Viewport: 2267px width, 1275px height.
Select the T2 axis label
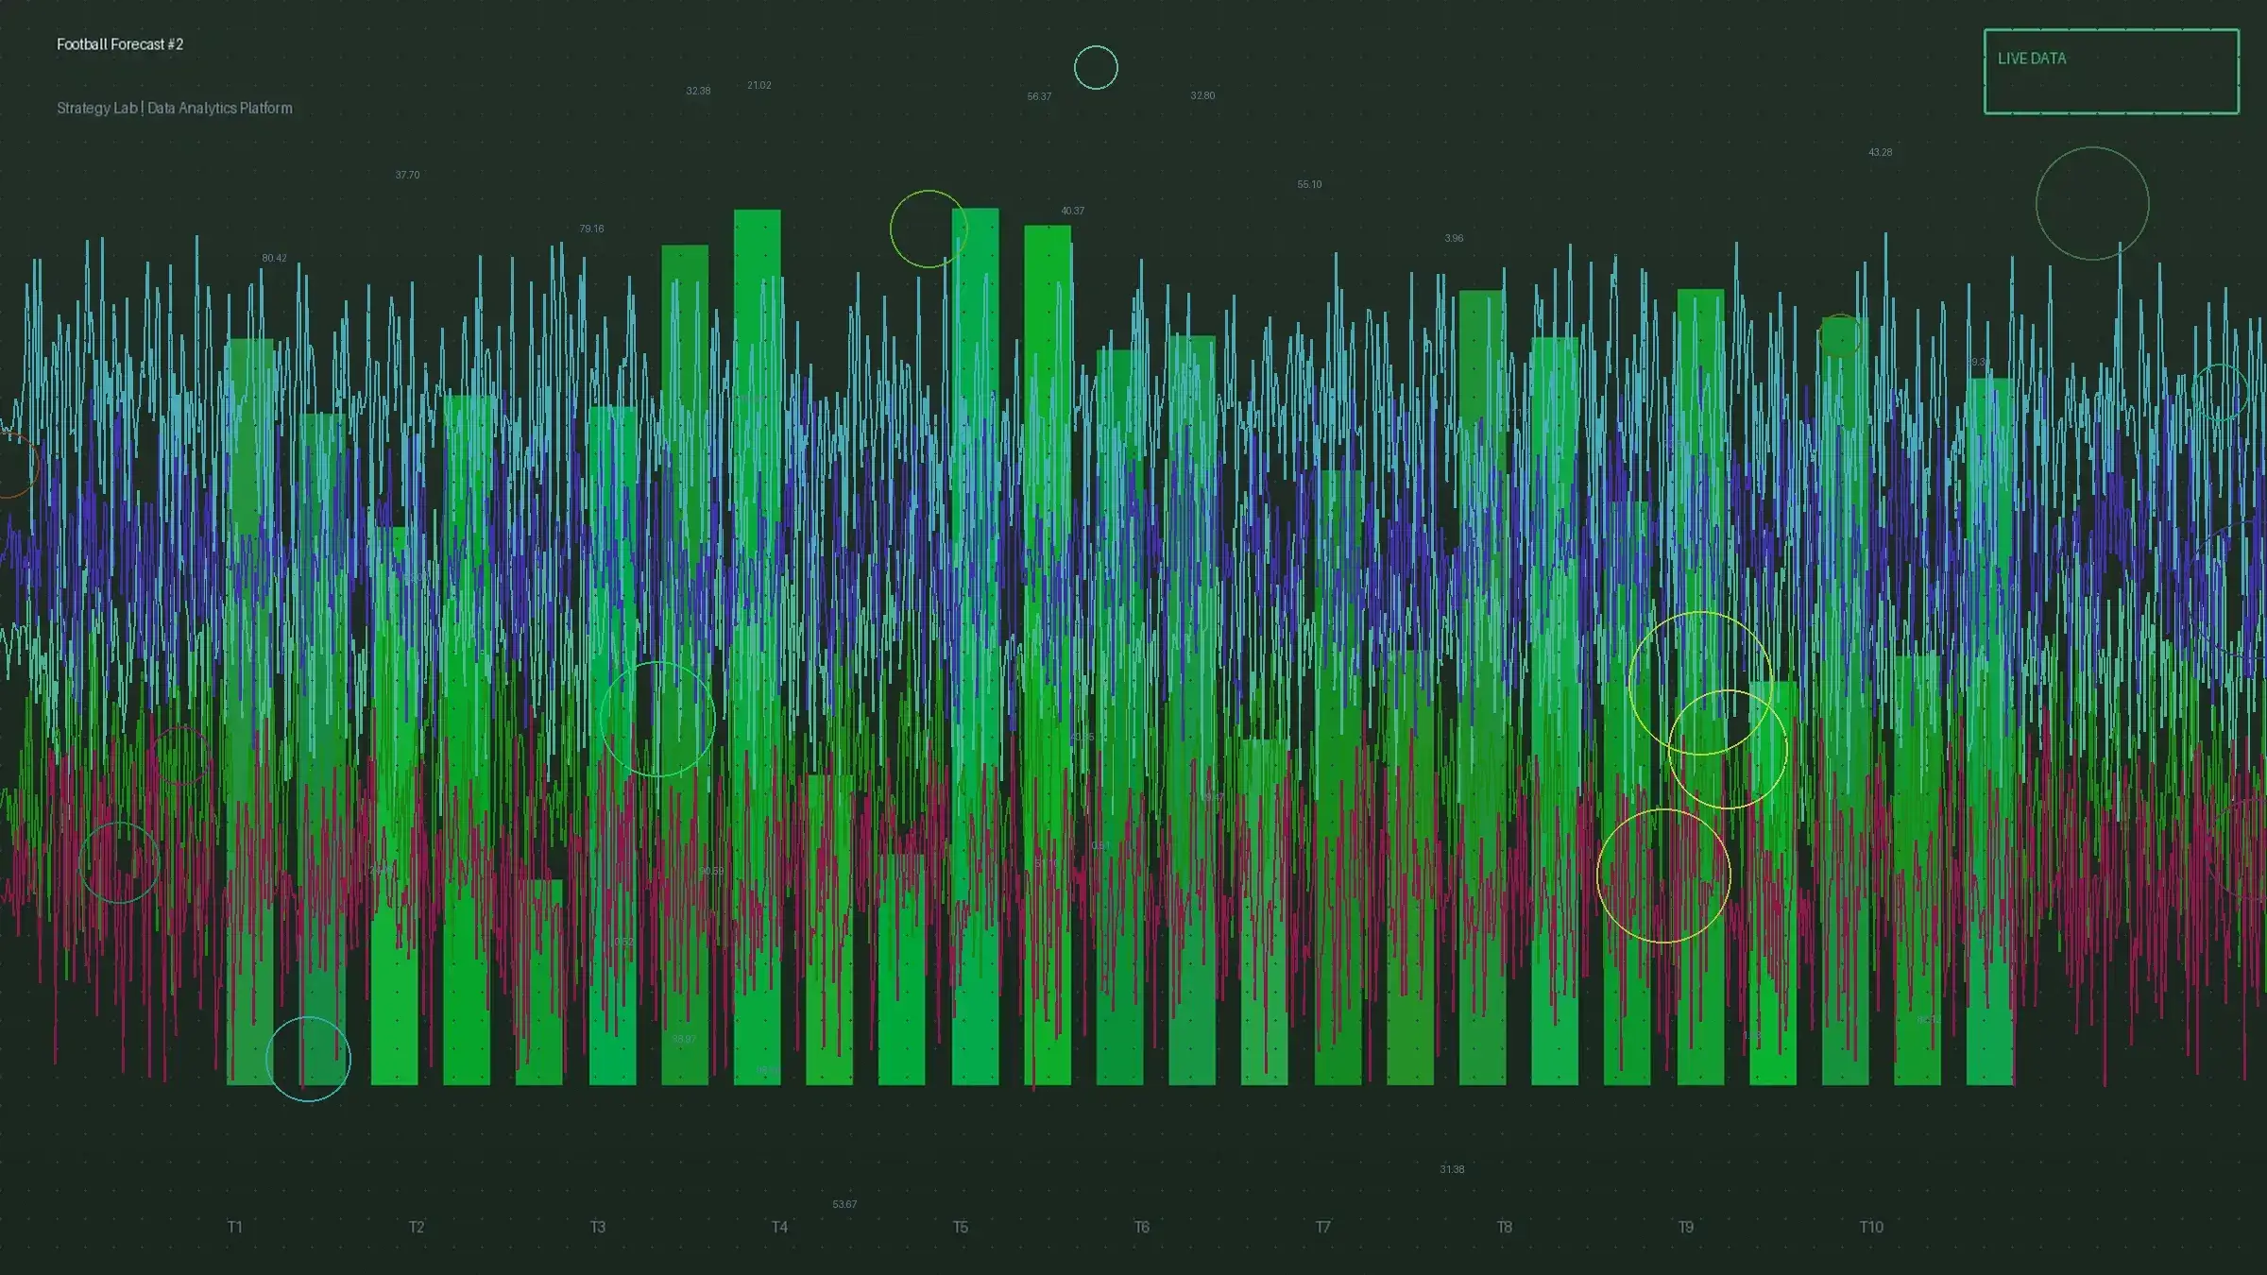point(417,1227)
